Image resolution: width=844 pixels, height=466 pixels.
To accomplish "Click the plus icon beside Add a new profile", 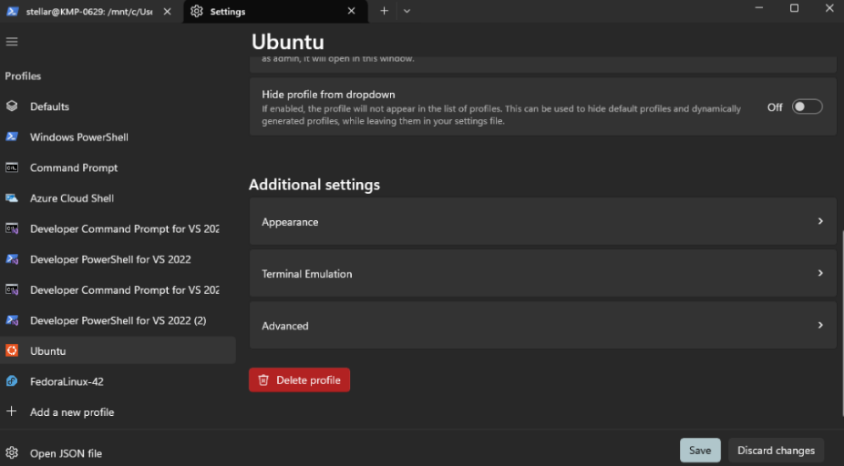I will (x=11, y=411).
